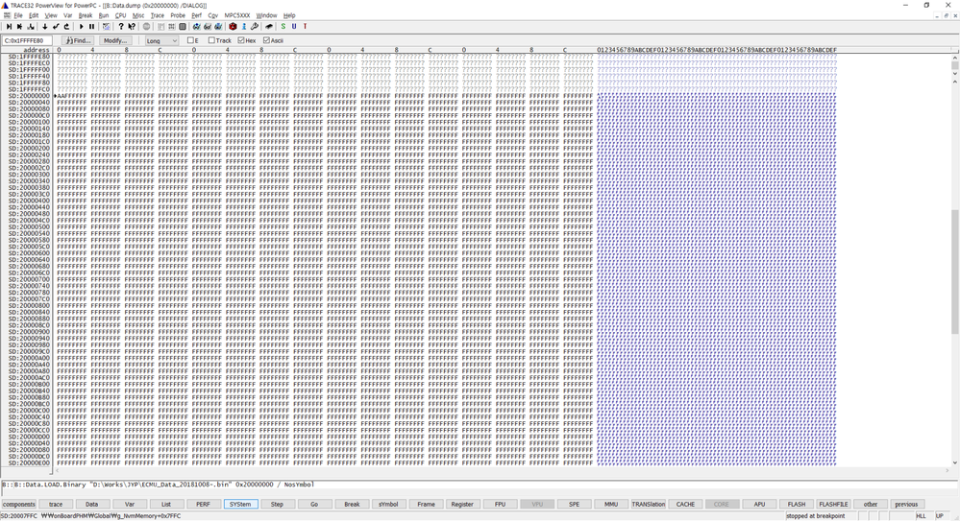
Task: Click the memory dump chip icon
Action: coord(183,26)
